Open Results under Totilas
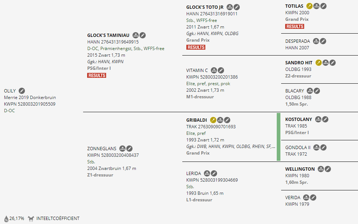 [295, 26]
